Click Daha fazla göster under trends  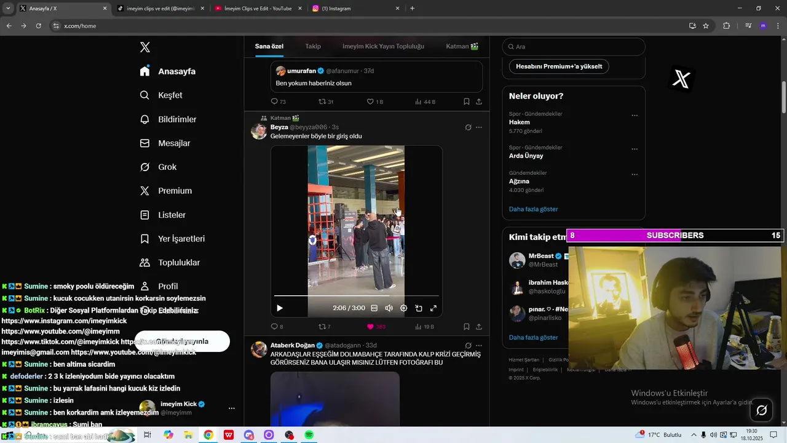tap(534, 209)
